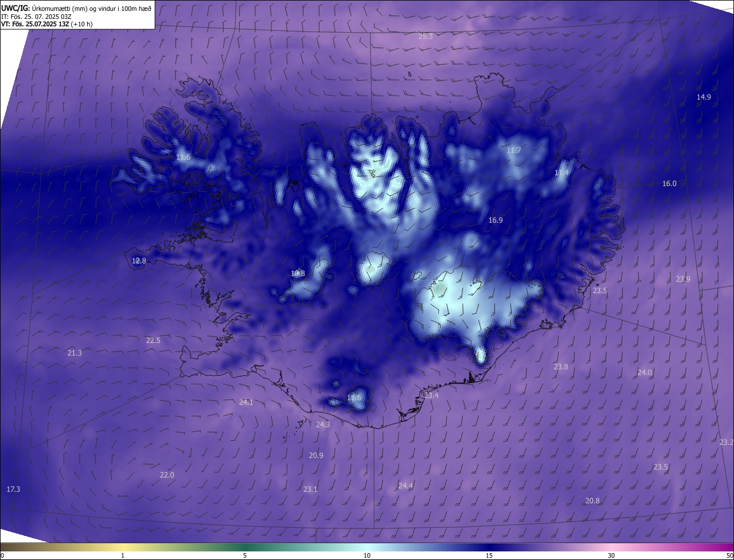
Task: Pick the 24.4 value label
Action: (405, 486)
